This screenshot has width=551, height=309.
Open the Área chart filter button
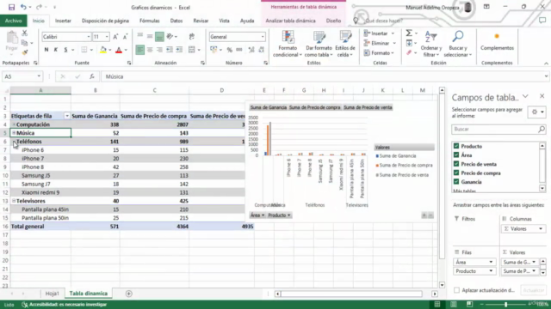tap(257, 215)
